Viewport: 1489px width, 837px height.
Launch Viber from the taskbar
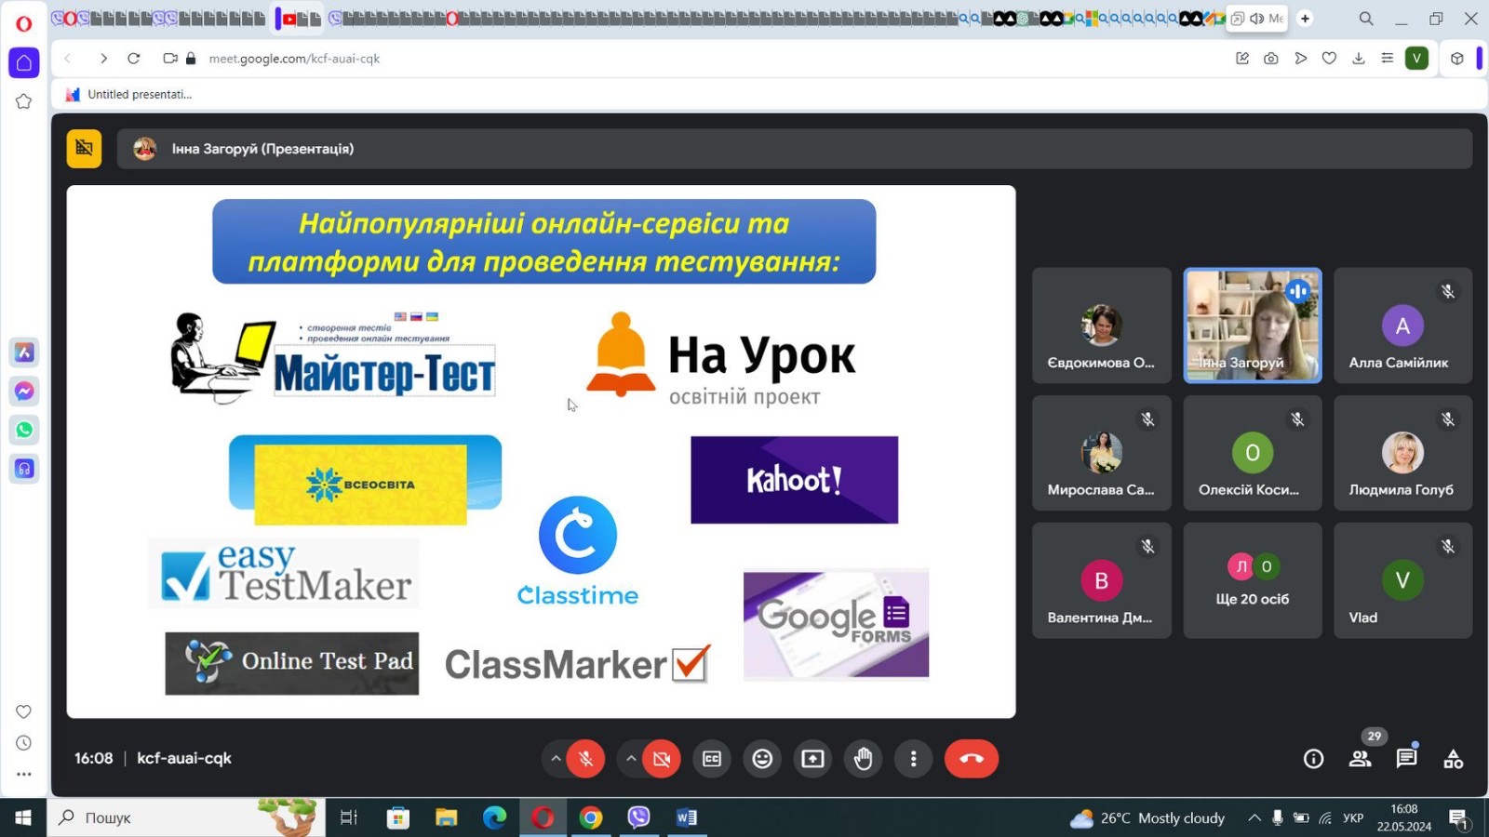tap(638, 817)
